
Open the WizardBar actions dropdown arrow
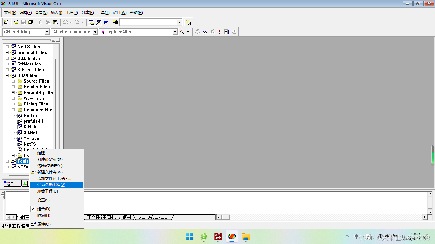(188, 32)
